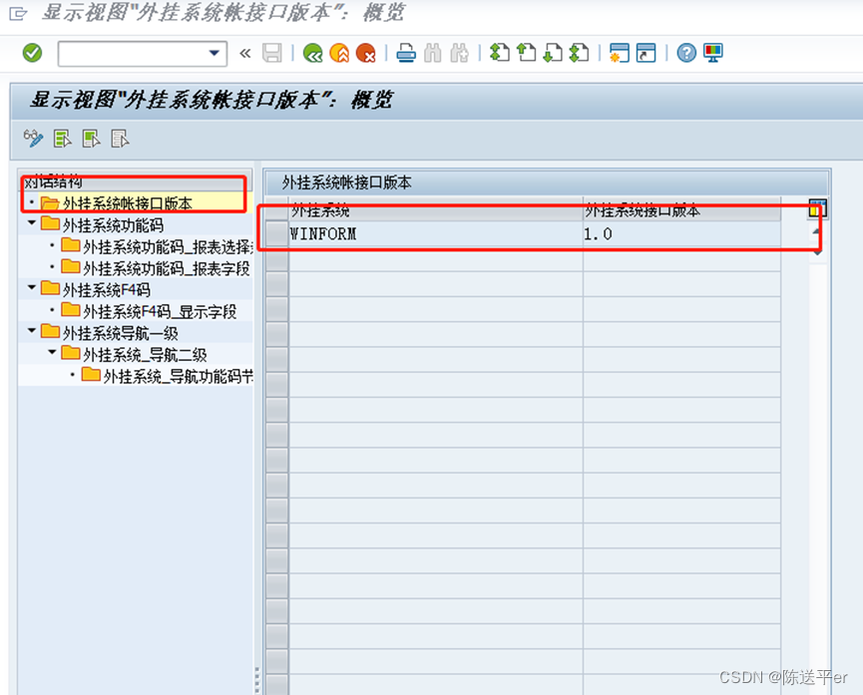The height and width of the screenshot is (695, 863).
Task: Collapse the 外挂系统功能码 folder arrow
Action: pos(31,223)
